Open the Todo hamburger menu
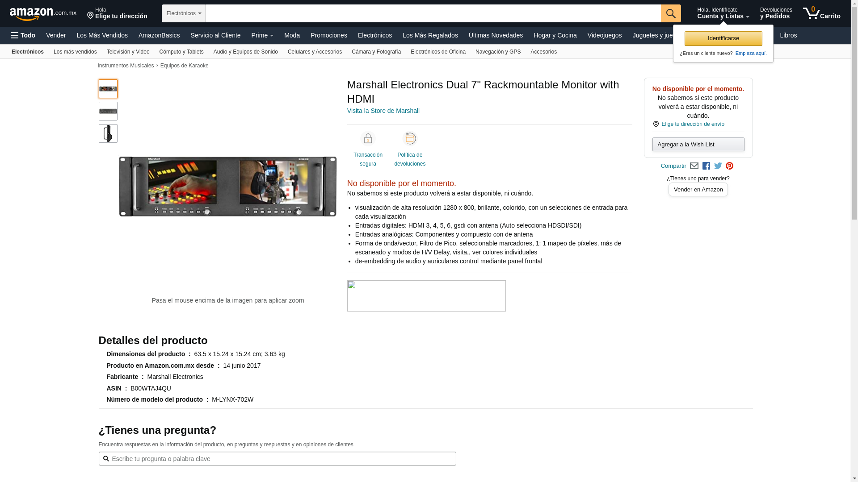The width and height of the screenshot is (858, 482). tap(23, 35)
